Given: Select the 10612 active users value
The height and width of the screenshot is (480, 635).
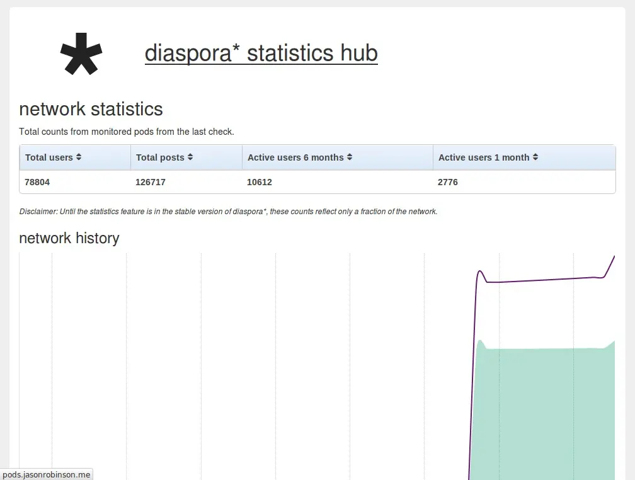Looking at the screenshot, I should [260, 182].
